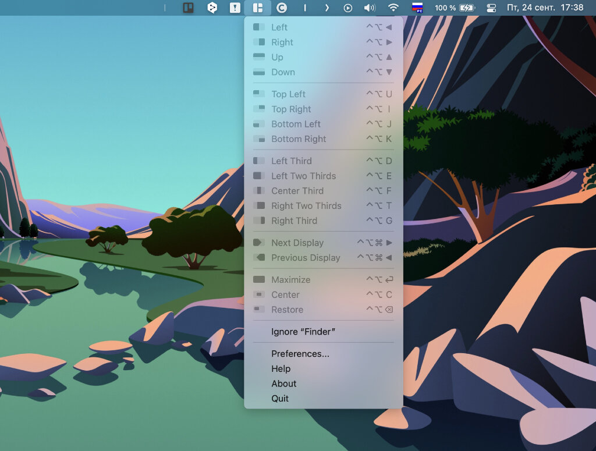Click the Top Right quarter icon
The image size is (596, 451).
pos(259,109)
